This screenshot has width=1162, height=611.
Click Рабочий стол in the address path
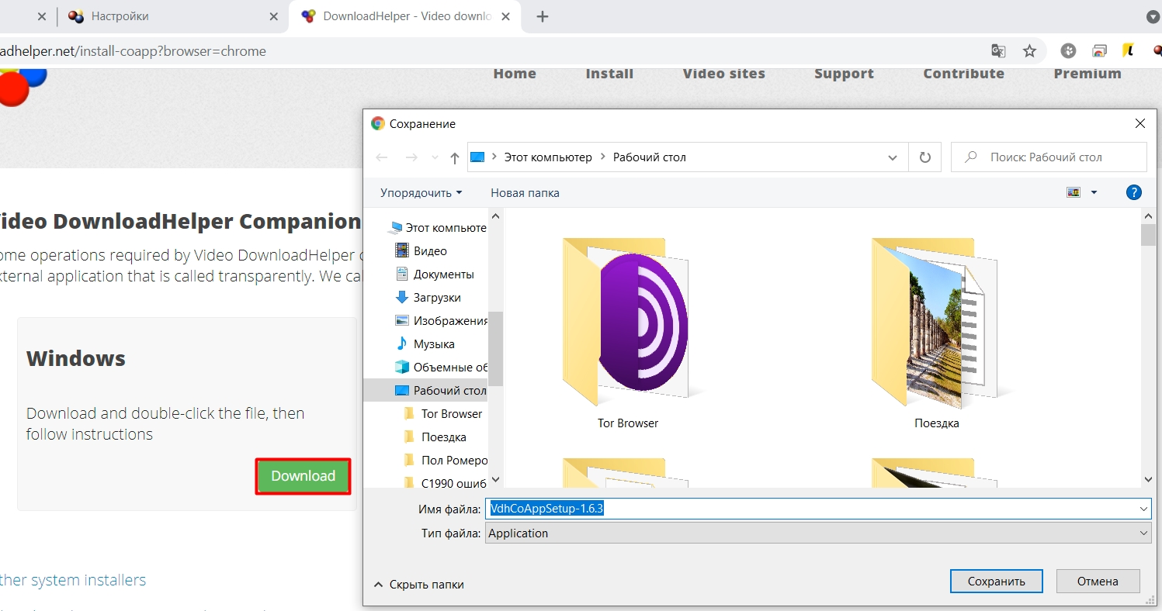[x=649, y=157]
